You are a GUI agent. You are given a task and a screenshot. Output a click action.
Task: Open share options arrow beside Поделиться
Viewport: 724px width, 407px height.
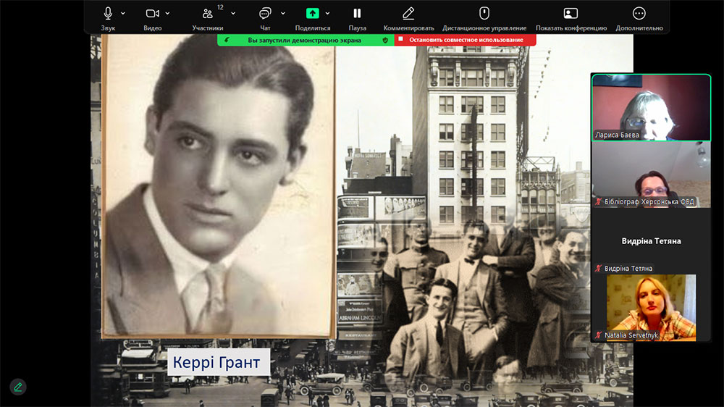pyautogui.click(x=327, y=13)
